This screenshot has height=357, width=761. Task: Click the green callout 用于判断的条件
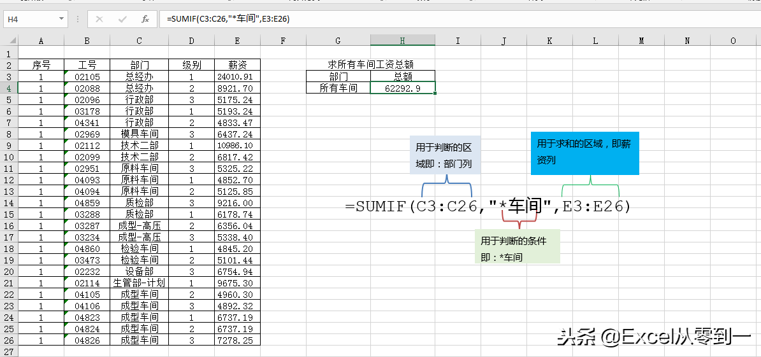518,246
